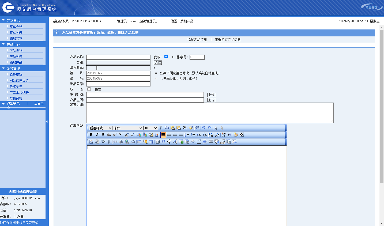Insert an image via the editor toolbar

(x=91, y=142)
